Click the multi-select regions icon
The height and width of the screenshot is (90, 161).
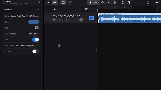tap(123, 3)
